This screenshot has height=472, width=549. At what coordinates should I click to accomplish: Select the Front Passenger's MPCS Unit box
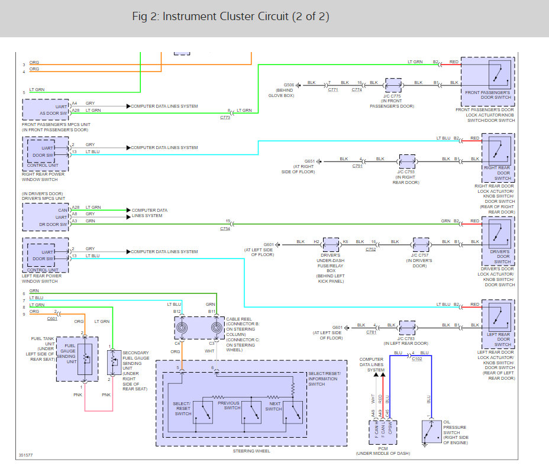click(x=46, y=109)
